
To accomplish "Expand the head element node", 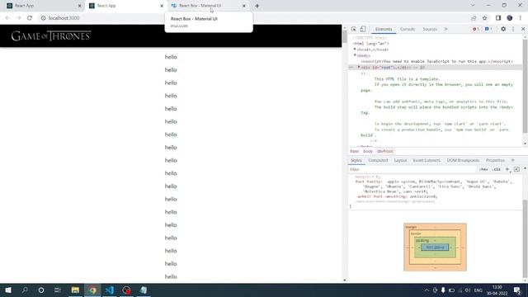I will pyautogui.click(x=355, y=49).
